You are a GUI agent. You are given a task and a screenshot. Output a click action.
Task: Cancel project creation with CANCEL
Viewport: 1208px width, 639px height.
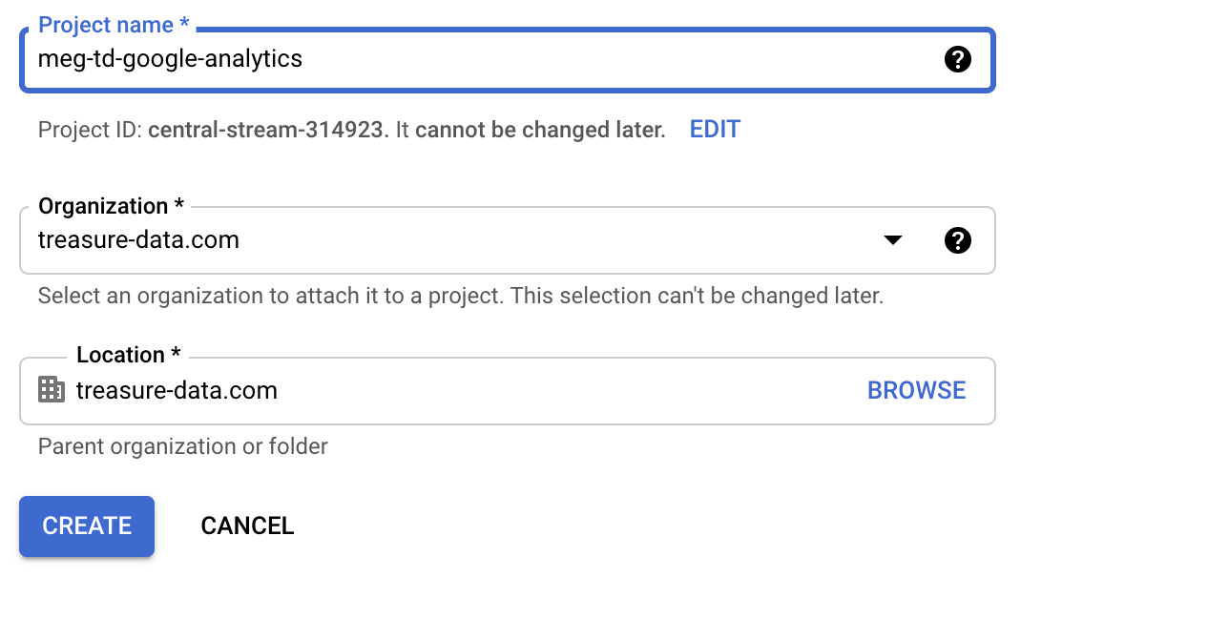(247, 526)
